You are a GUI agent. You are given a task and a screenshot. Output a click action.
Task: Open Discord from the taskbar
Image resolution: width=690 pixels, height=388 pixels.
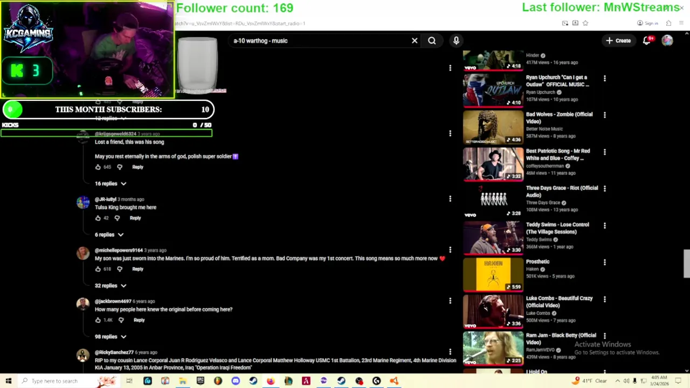tap(236, 381)
